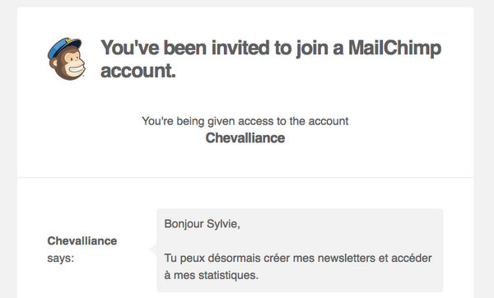Click "account." on the heading's second line

coord(138,71)
